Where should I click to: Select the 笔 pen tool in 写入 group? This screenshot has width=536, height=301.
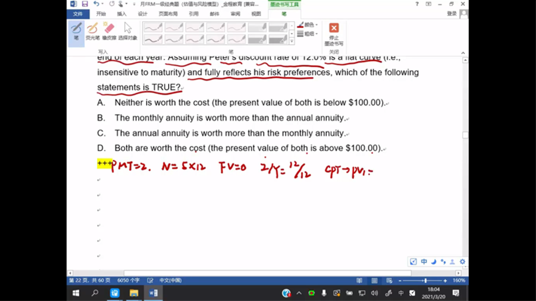[76, 33]
